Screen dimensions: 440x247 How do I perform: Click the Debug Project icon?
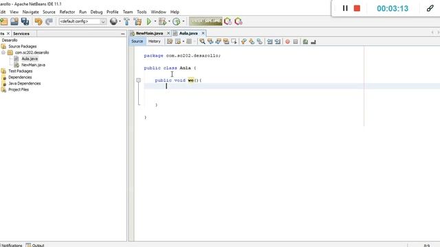pyautogui.click(x=162, y=21)
